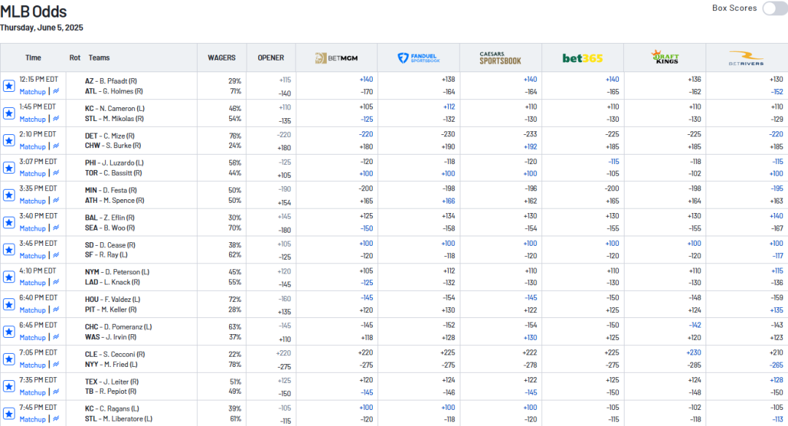This screenshot has height=426, width=788.
Task: Open line chart icon for PHI-TOR game
Action: point(56,174)
